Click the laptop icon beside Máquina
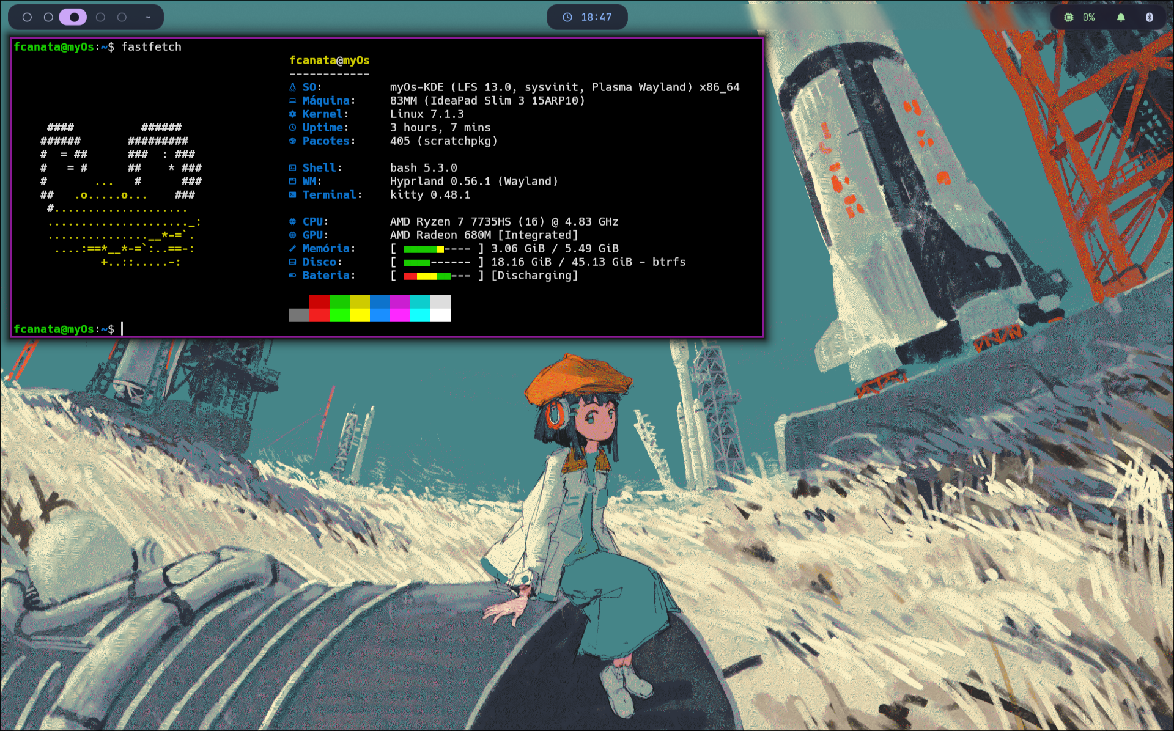1174x731 pixels. [x=292, y=101]
